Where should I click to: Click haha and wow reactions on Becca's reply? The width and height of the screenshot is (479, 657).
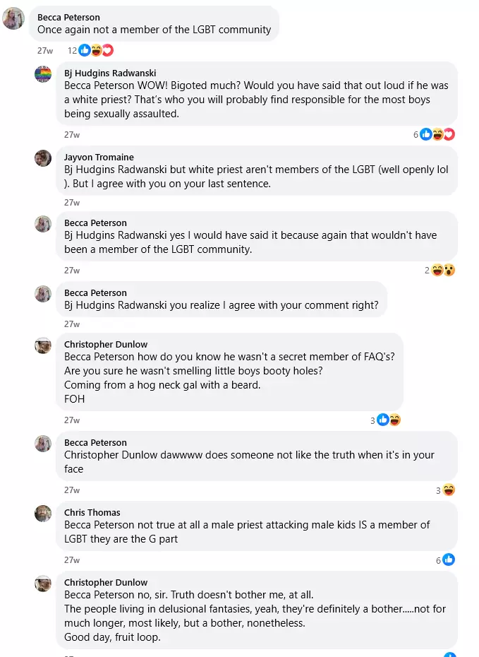[x=443, y=270]
